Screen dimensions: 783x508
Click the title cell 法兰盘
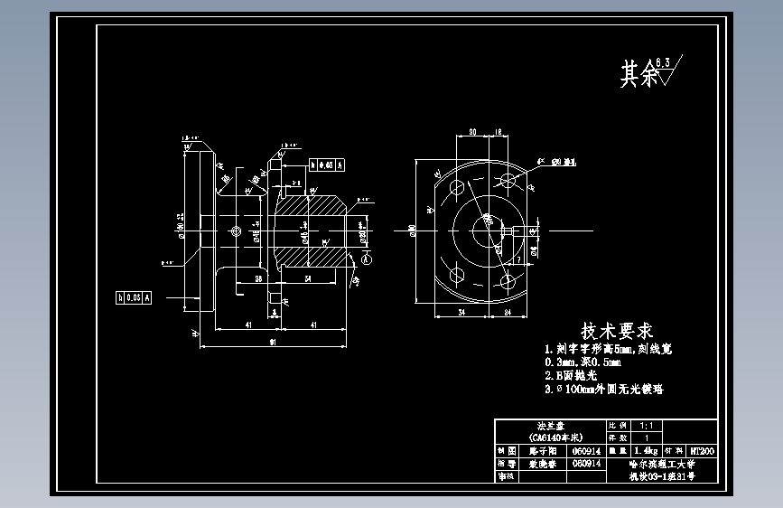[x=551, y=426]
